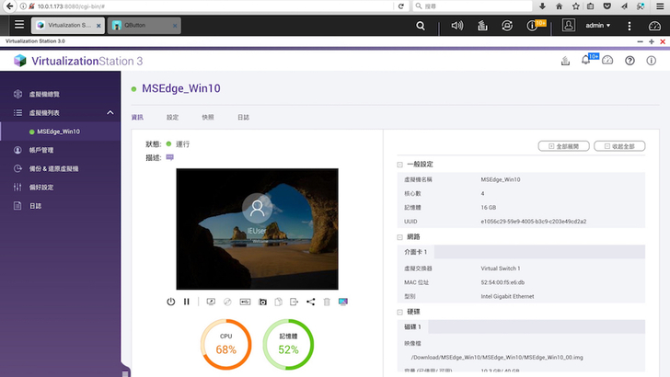
Task: Switch to the 設定 tab
Action: 173,118
